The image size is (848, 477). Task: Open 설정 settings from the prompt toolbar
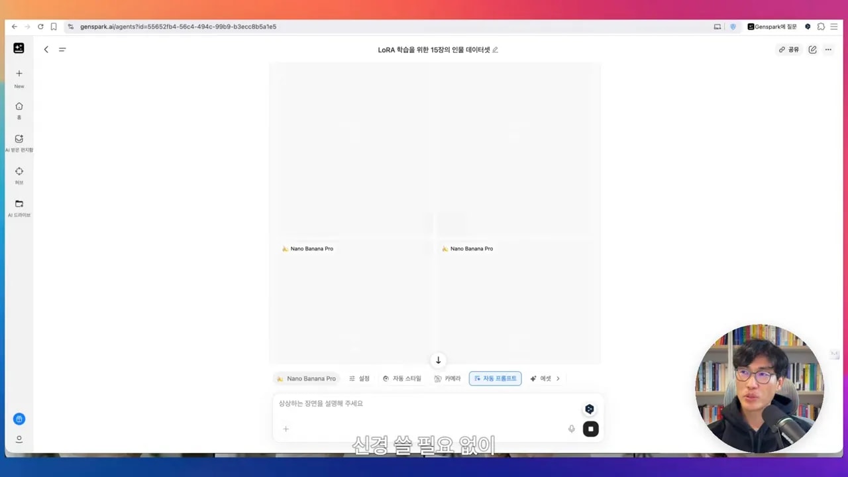point(359,378)
